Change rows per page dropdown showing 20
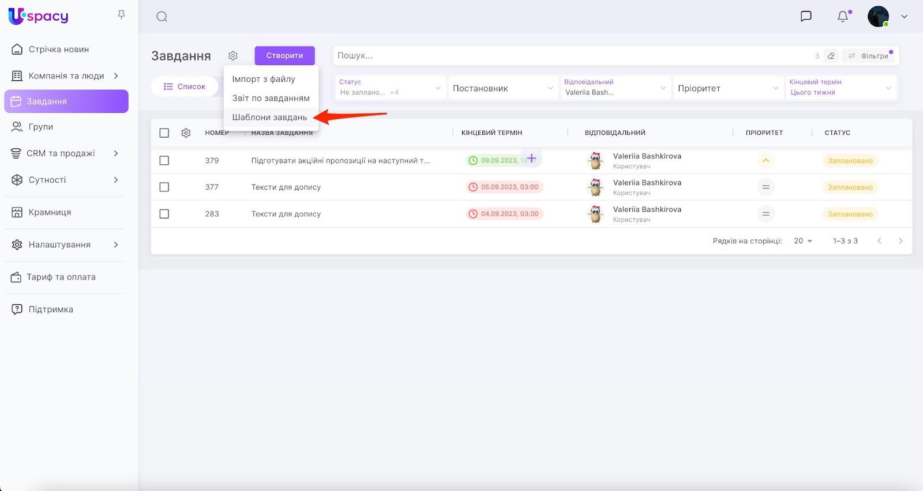Screen dimensions: 923x491 tap(802, 241)
